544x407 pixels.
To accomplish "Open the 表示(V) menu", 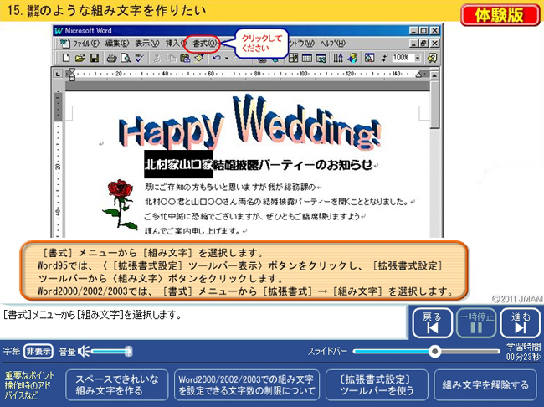I will click(147, 44).
